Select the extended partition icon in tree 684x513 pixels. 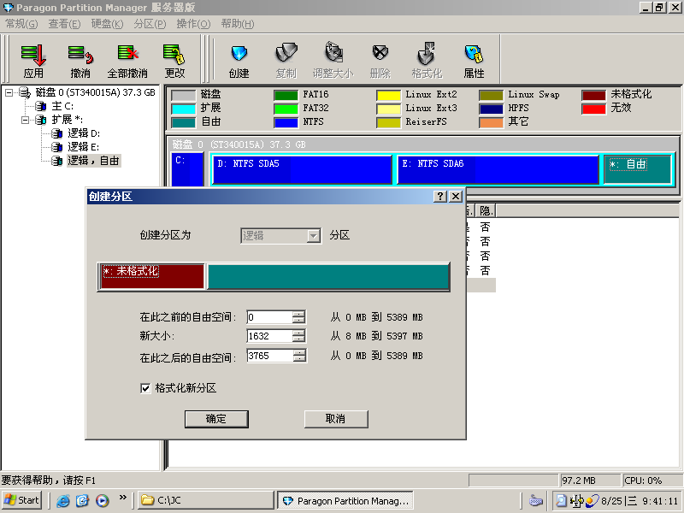(x=41, y=120)
